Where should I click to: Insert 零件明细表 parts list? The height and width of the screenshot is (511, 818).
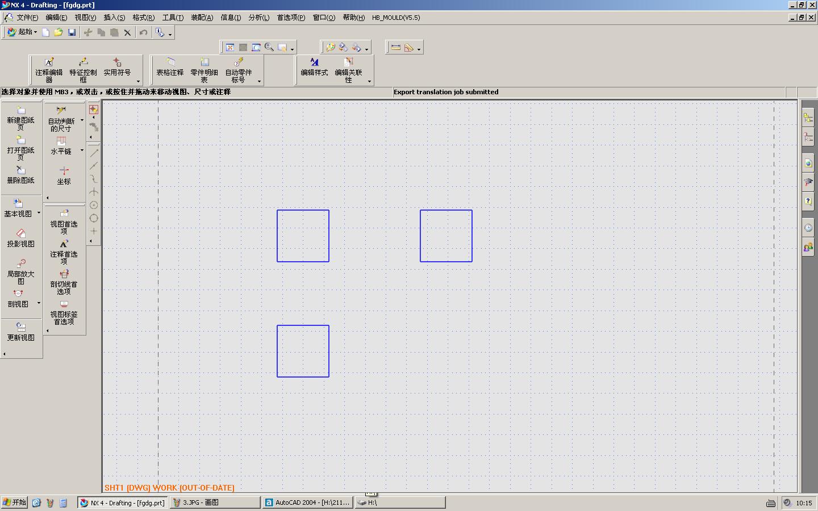[x=204, y=70]
